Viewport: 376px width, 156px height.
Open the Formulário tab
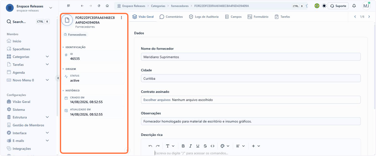tap(258, 17)
